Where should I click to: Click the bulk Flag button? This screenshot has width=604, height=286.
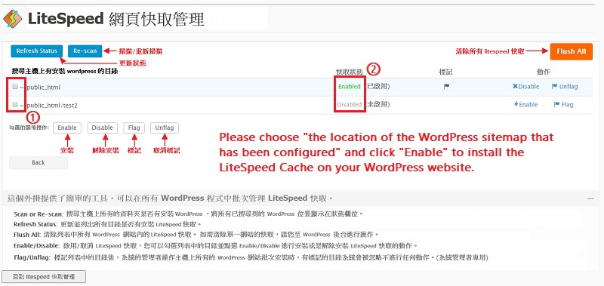pos(134,128)
